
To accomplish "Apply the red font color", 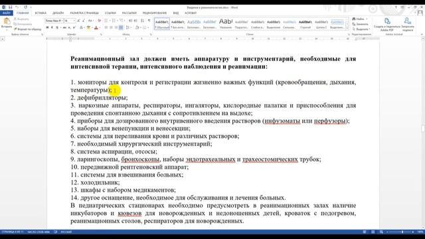I will [96, 27].
